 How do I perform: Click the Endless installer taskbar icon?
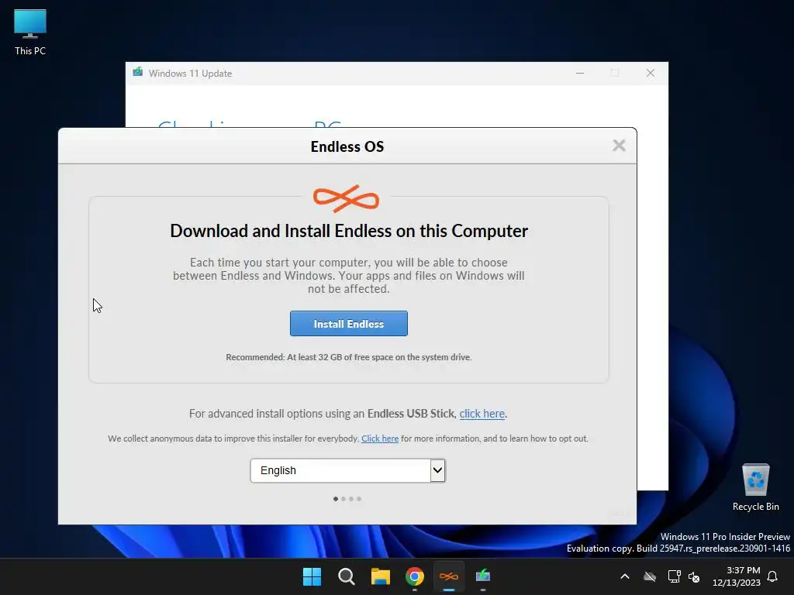449,576
